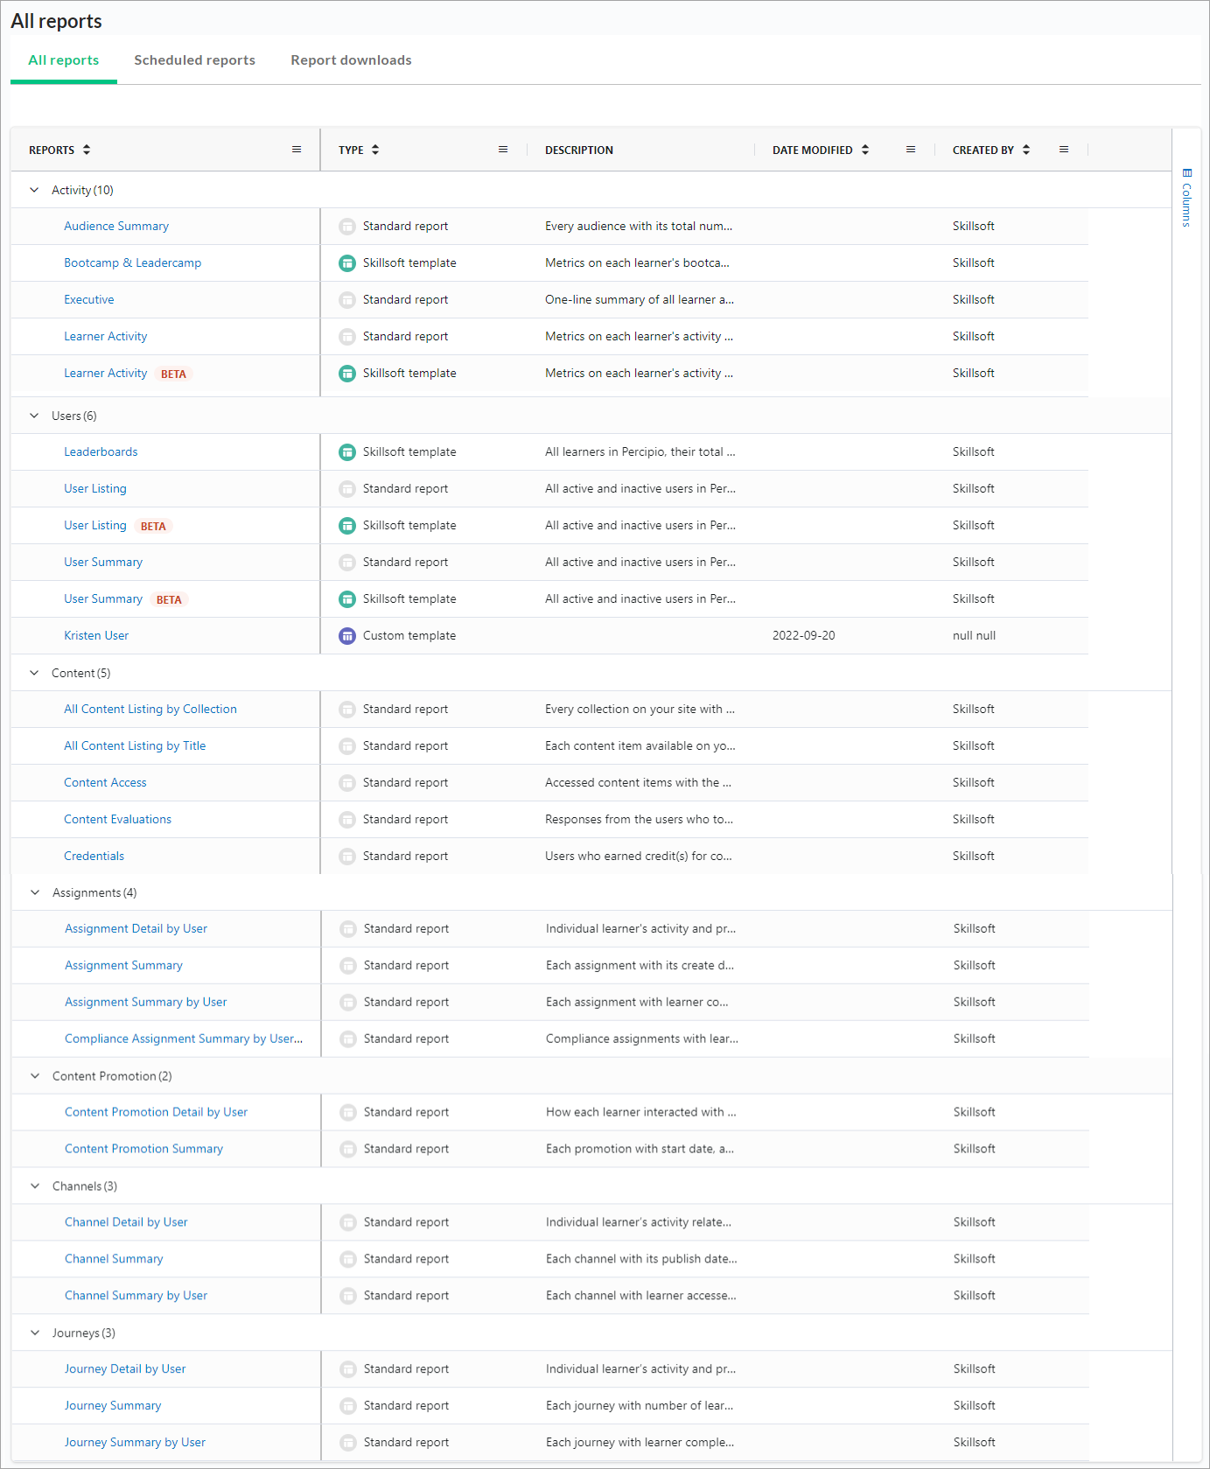The height and width of the screenshot is (1469, 1210).
Task: Click the Leaderboards Skillsoft template icon
Action: (347, 452)
